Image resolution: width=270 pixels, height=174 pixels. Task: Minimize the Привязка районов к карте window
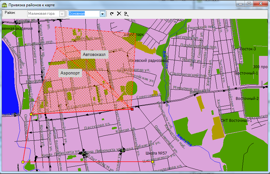point(240,4)
